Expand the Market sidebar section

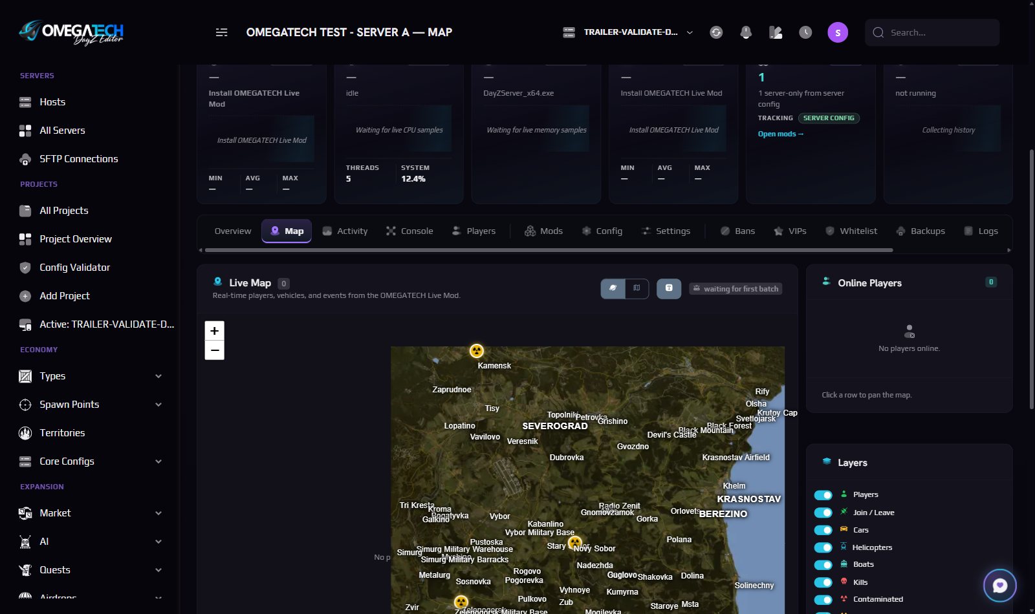[91, 513]
